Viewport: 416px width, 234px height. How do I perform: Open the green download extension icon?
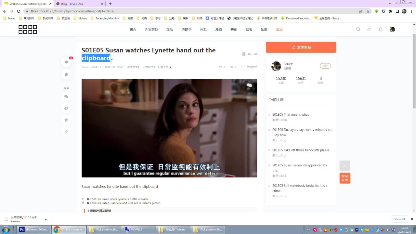(376, 11)
